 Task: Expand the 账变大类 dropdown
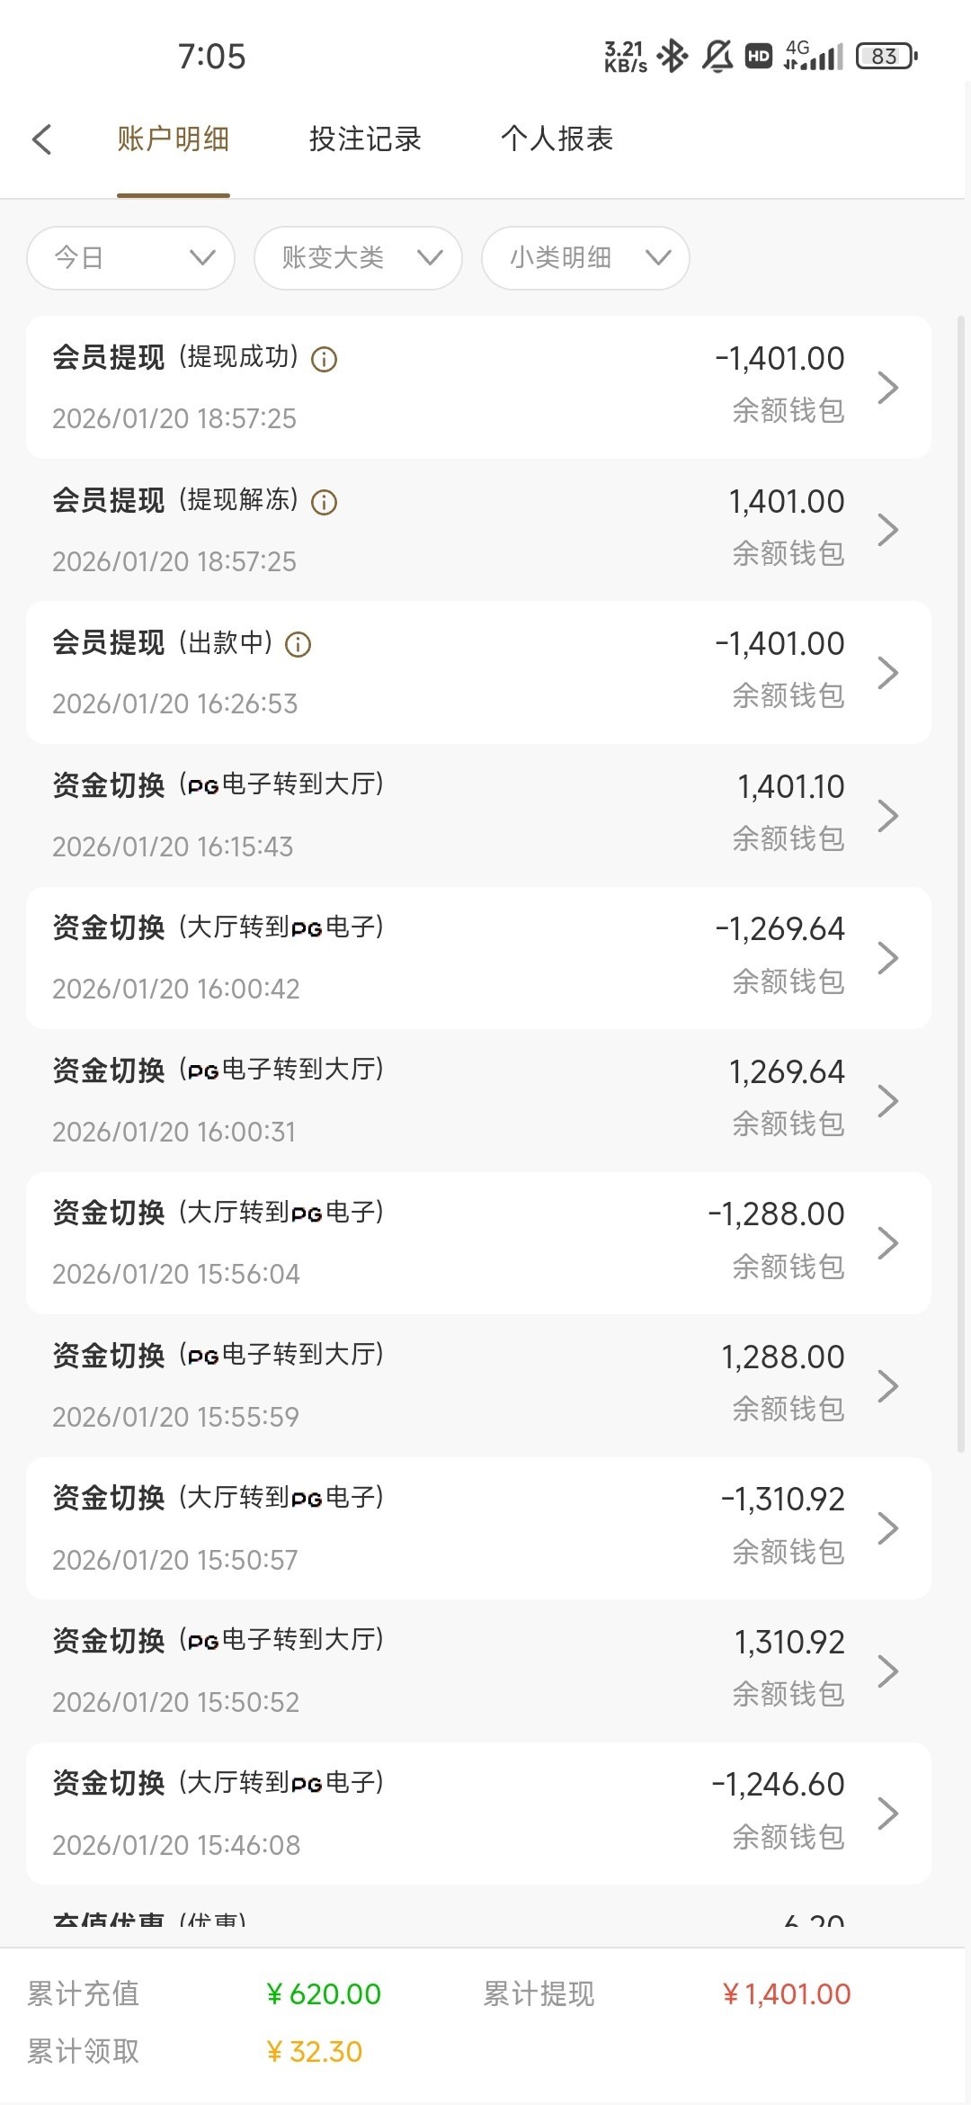[359, 258]
